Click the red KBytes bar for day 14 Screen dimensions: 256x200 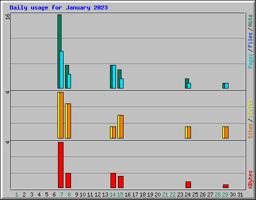point(113,180)
